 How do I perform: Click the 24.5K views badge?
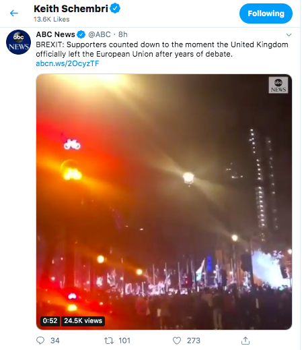pos(83,321)
